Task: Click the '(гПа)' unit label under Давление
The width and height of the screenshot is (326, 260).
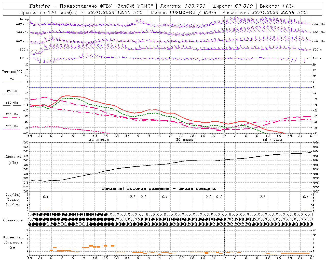Action: click(13, 163)
